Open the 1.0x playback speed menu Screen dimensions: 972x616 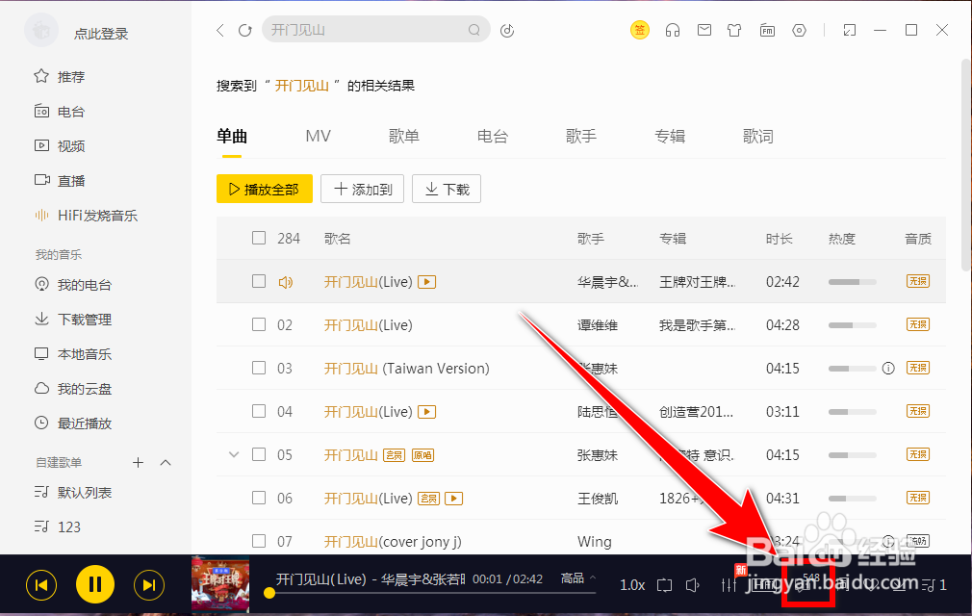632,585
